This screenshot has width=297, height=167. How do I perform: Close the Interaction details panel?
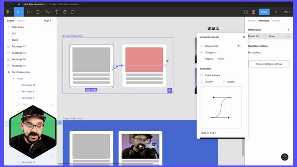coord(244,37)
